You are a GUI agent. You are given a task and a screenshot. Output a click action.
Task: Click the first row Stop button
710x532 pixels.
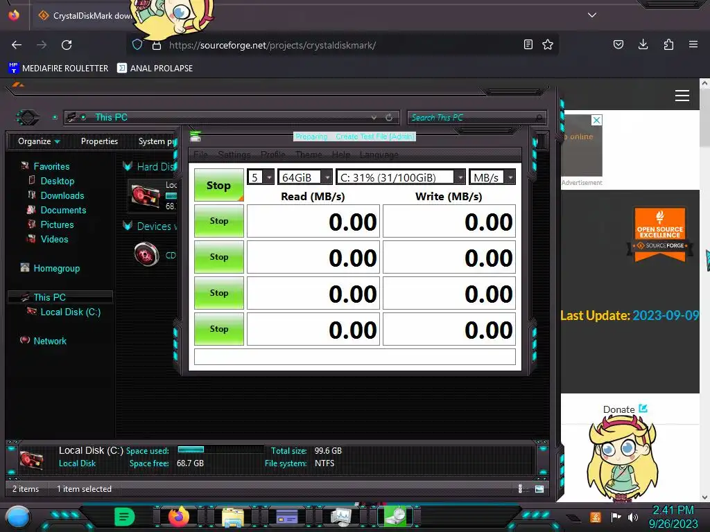pyautogui.click(x=218, y=221)
